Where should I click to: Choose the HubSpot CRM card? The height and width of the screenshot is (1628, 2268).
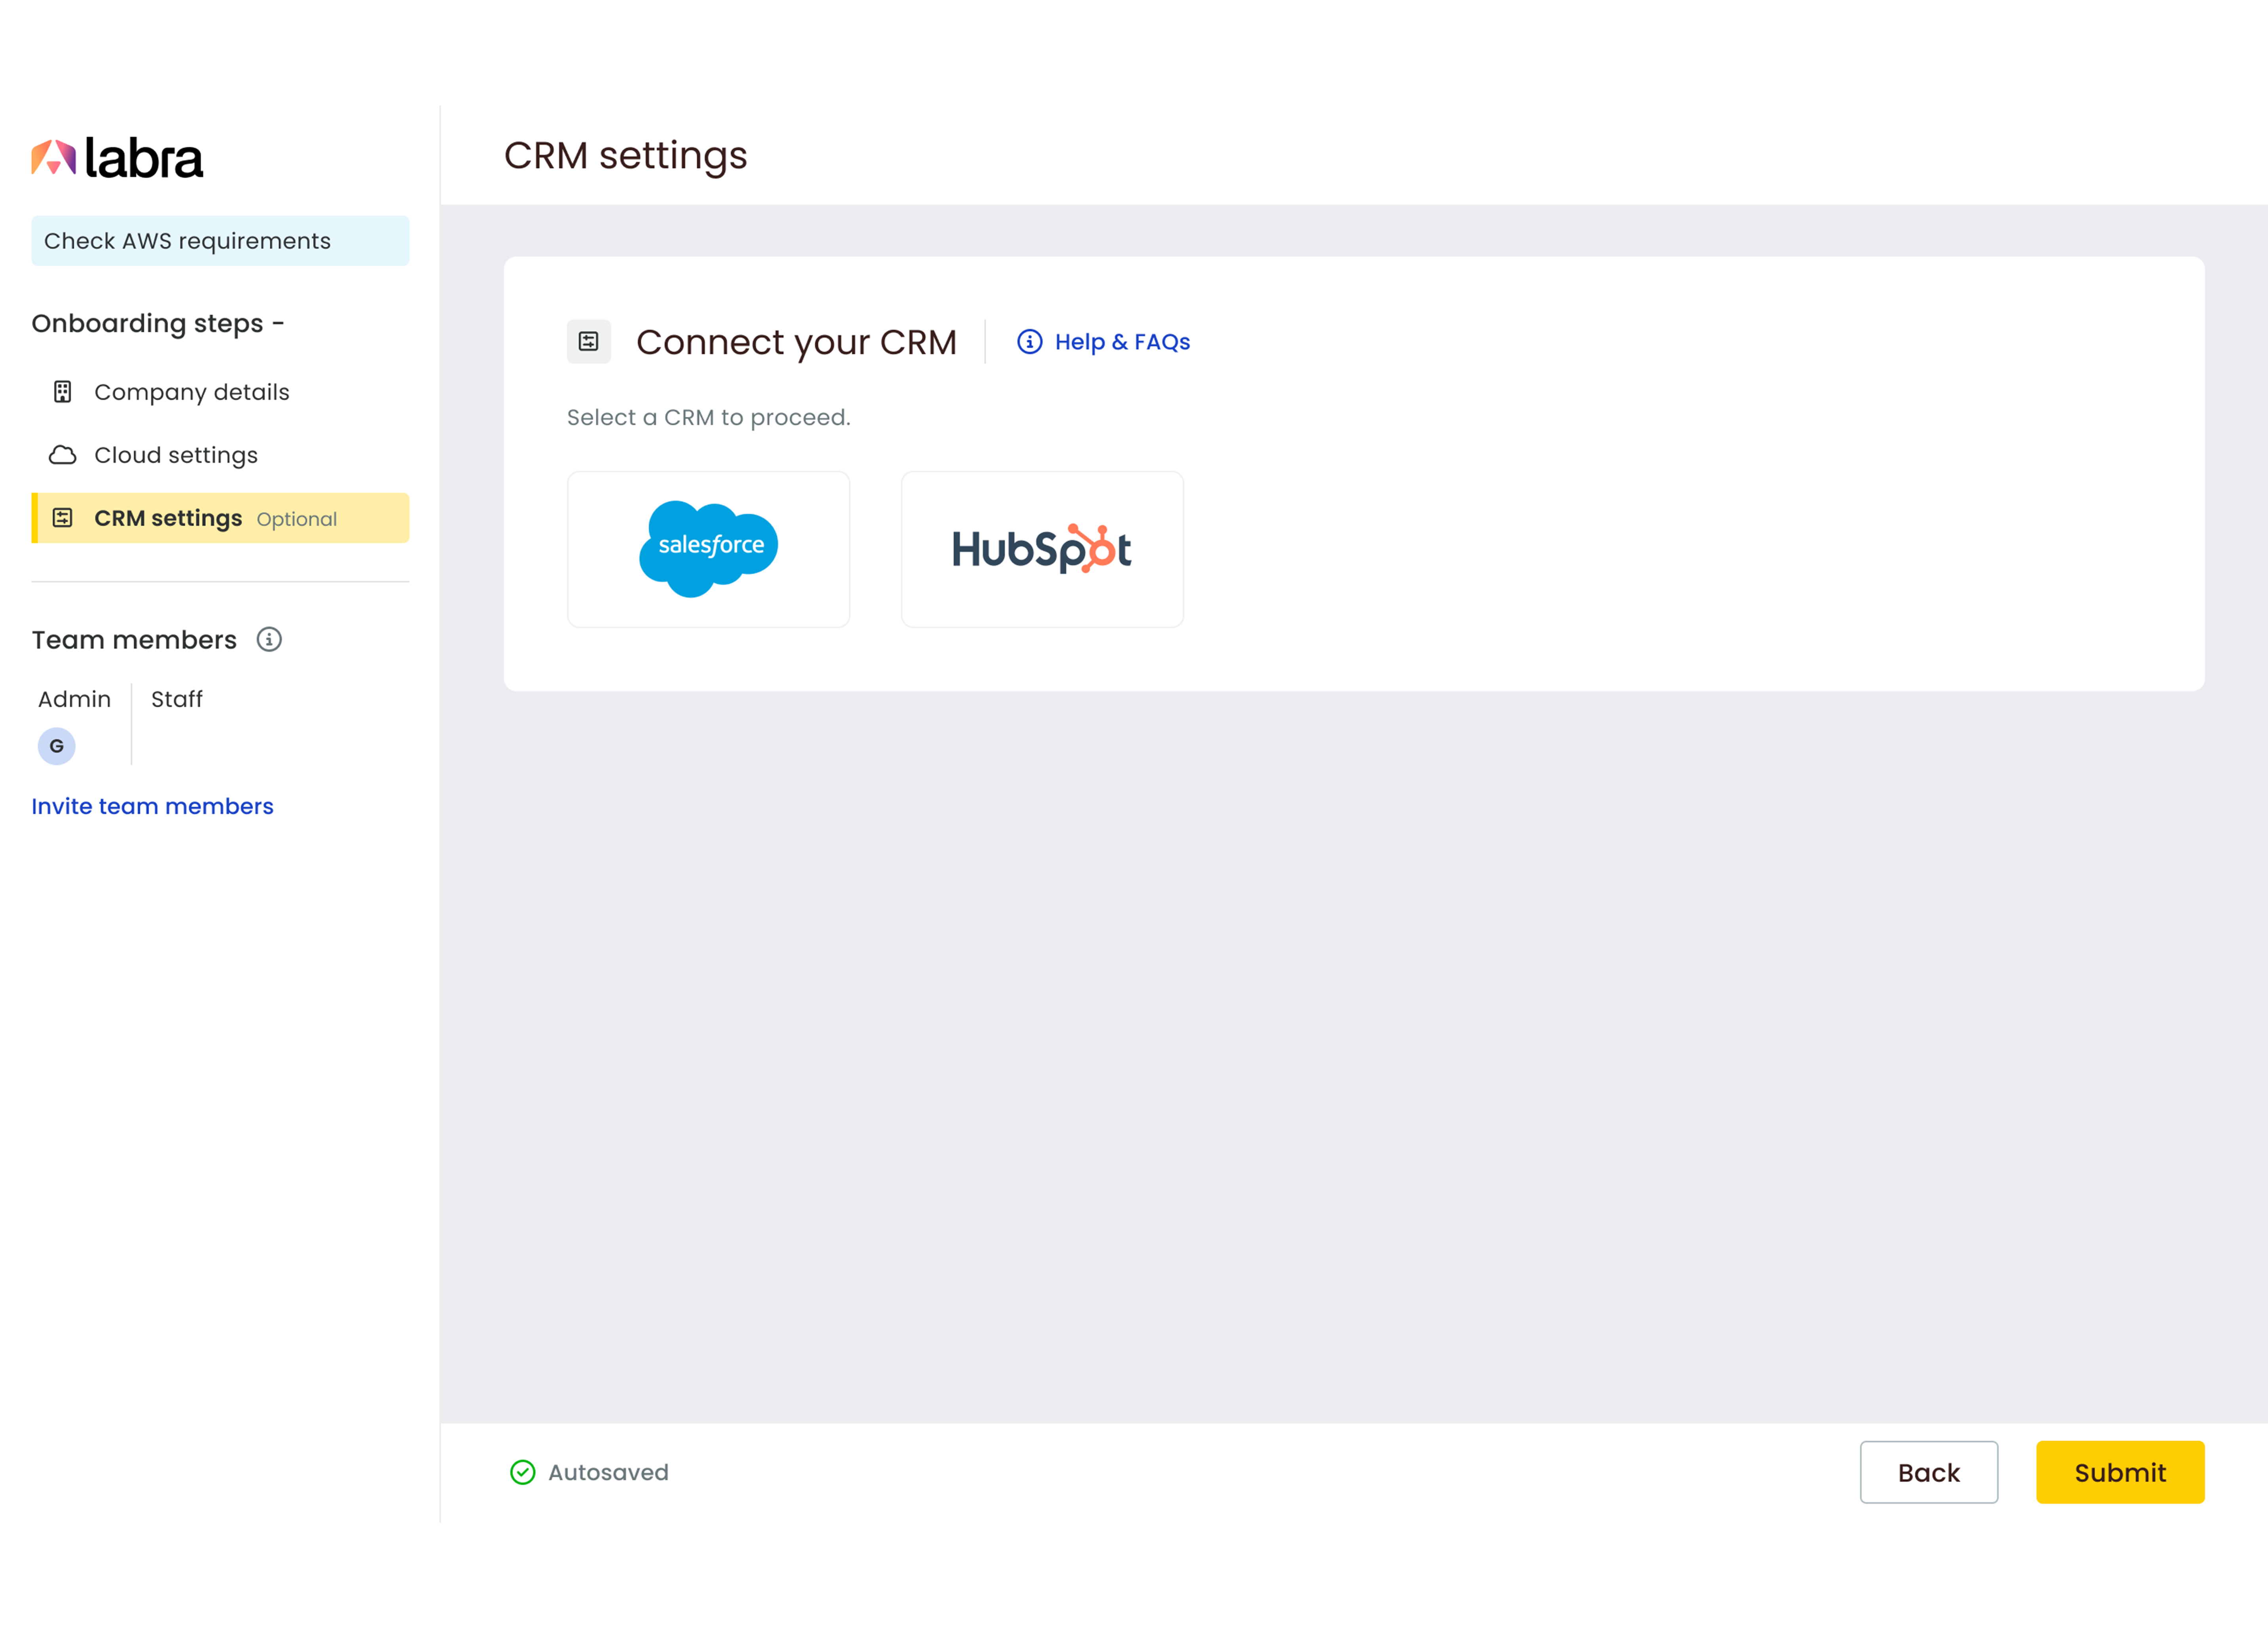[1042, 549]
